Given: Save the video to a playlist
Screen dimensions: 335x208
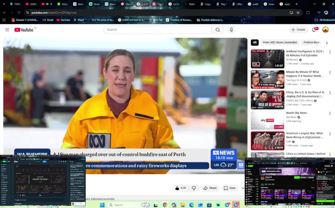Looking at the screenshot, I should click(230, 188).
